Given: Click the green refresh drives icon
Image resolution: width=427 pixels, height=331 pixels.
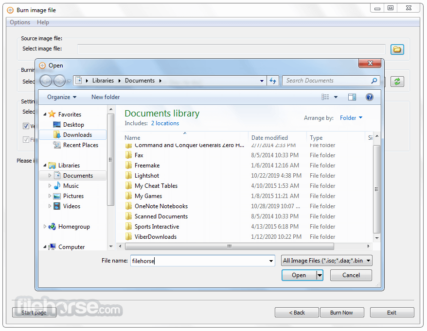Looking at the screenshot, I should tap(397, 81).
